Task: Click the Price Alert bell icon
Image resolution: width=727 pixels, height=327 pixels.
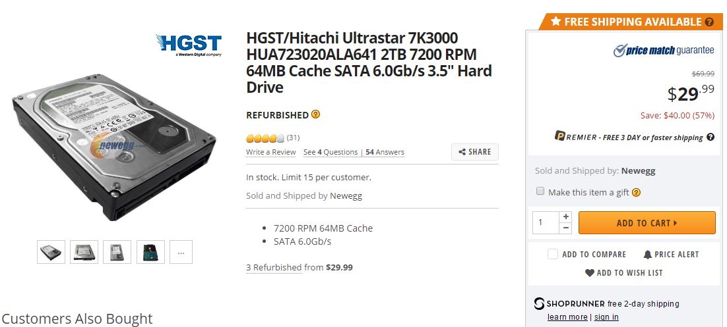Action: 648,255
